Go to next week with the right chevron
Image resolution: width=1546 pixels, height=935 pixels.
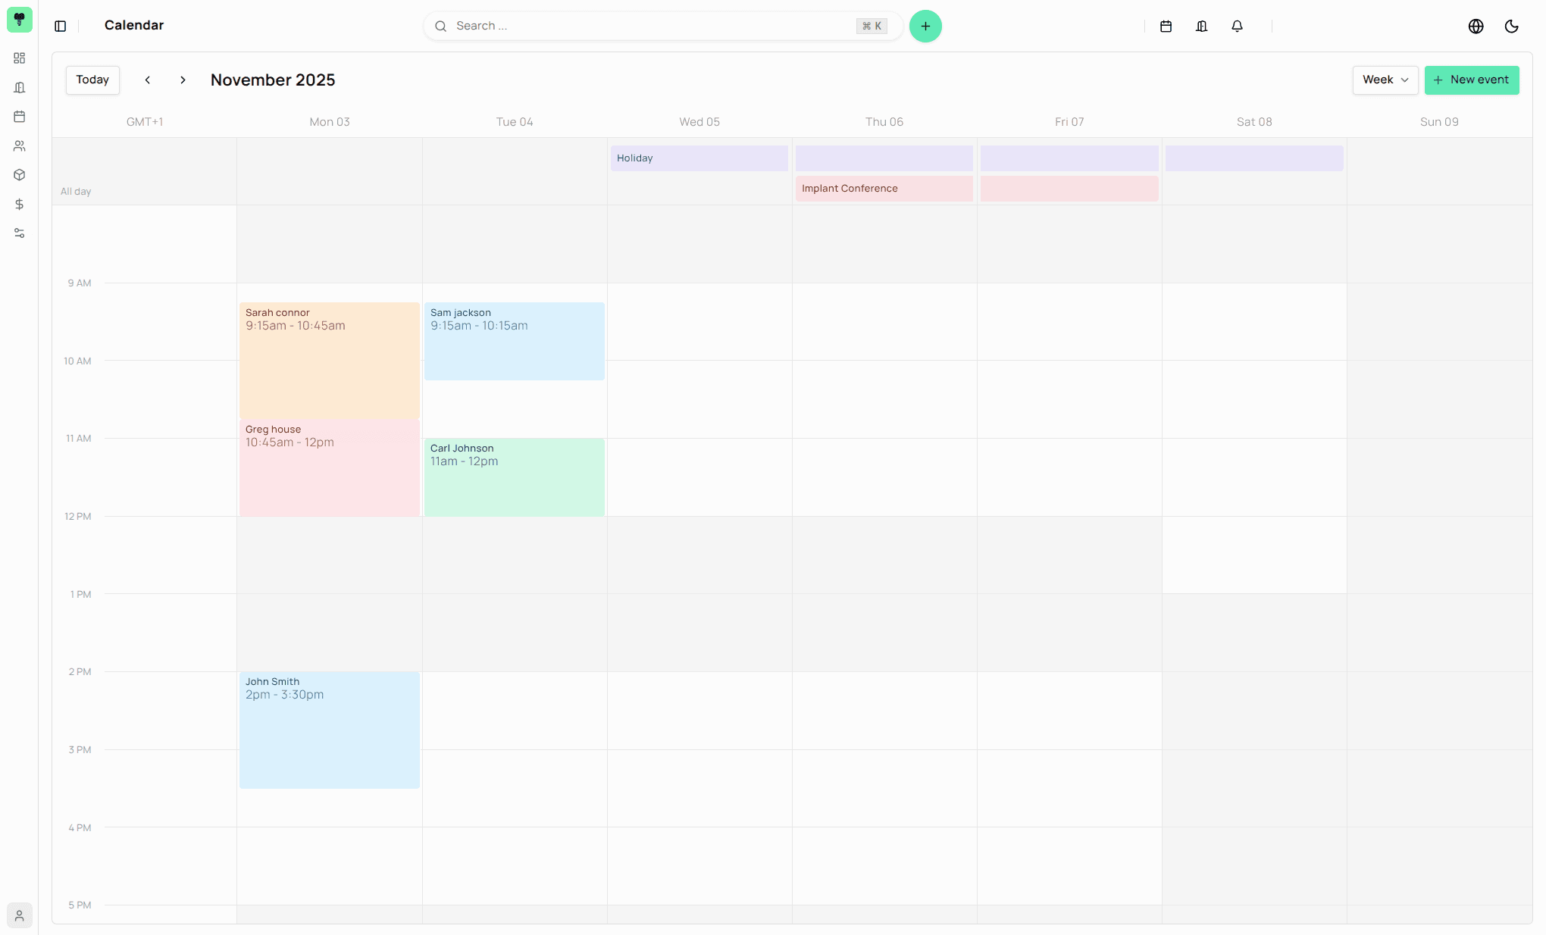183,80
